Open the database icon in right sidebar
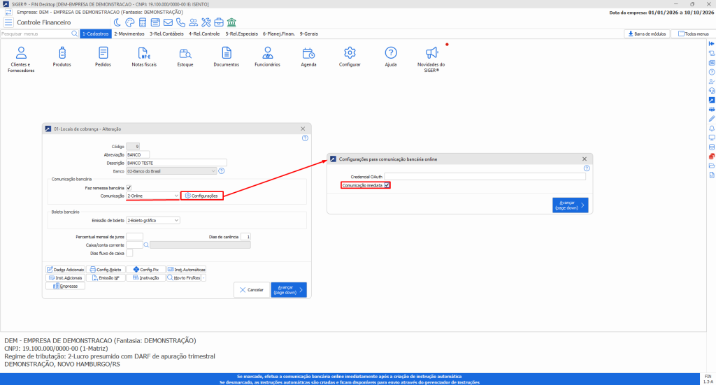 [711, 147]
